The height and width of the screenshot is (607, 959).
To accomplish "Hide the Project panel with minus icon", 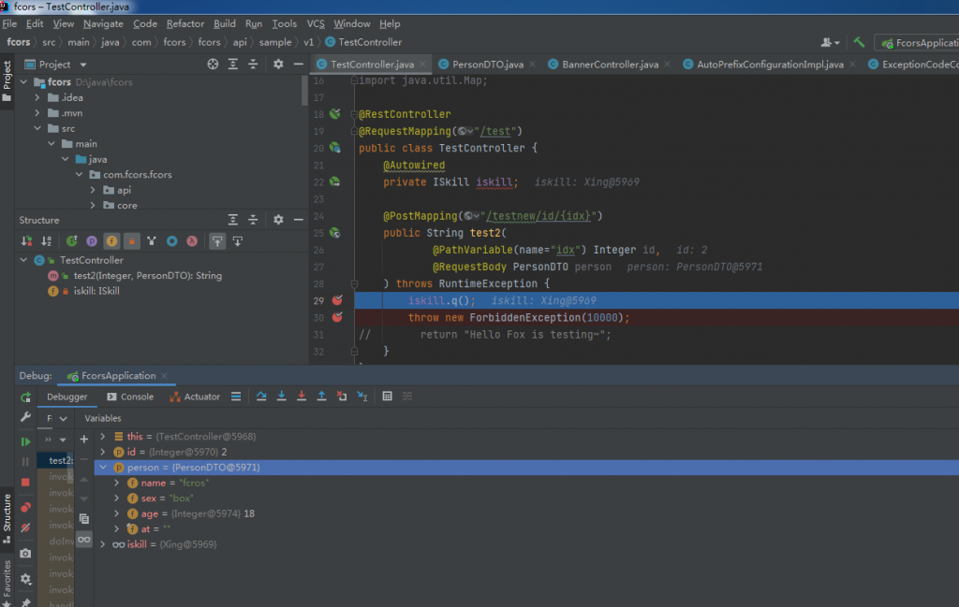I will [x=299, y=65].
